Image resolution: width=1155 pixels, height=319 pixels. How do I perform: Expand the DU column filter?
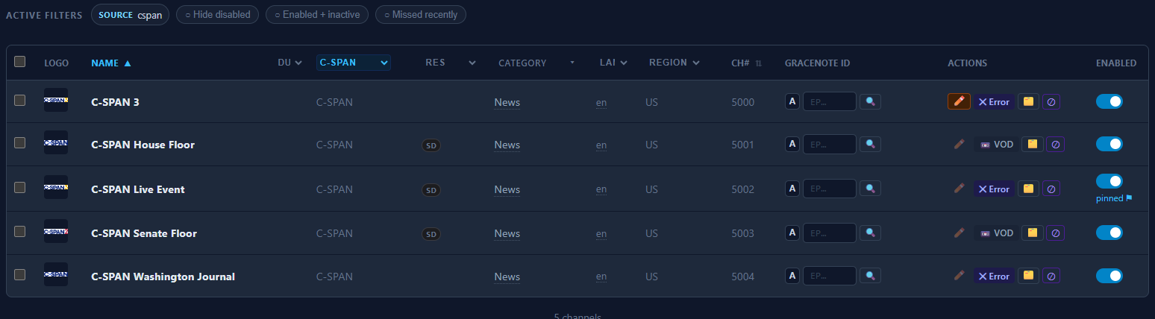click(x=289, y=63)
